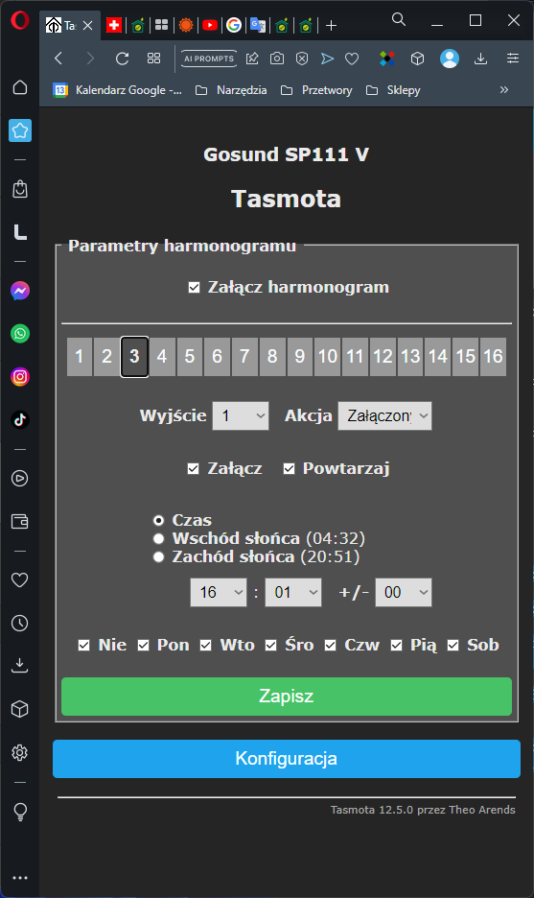Screen dimensions: 534x898
Task: Toggle Załącz harmonogram checkbox
Action: click(x=194, y=288)
